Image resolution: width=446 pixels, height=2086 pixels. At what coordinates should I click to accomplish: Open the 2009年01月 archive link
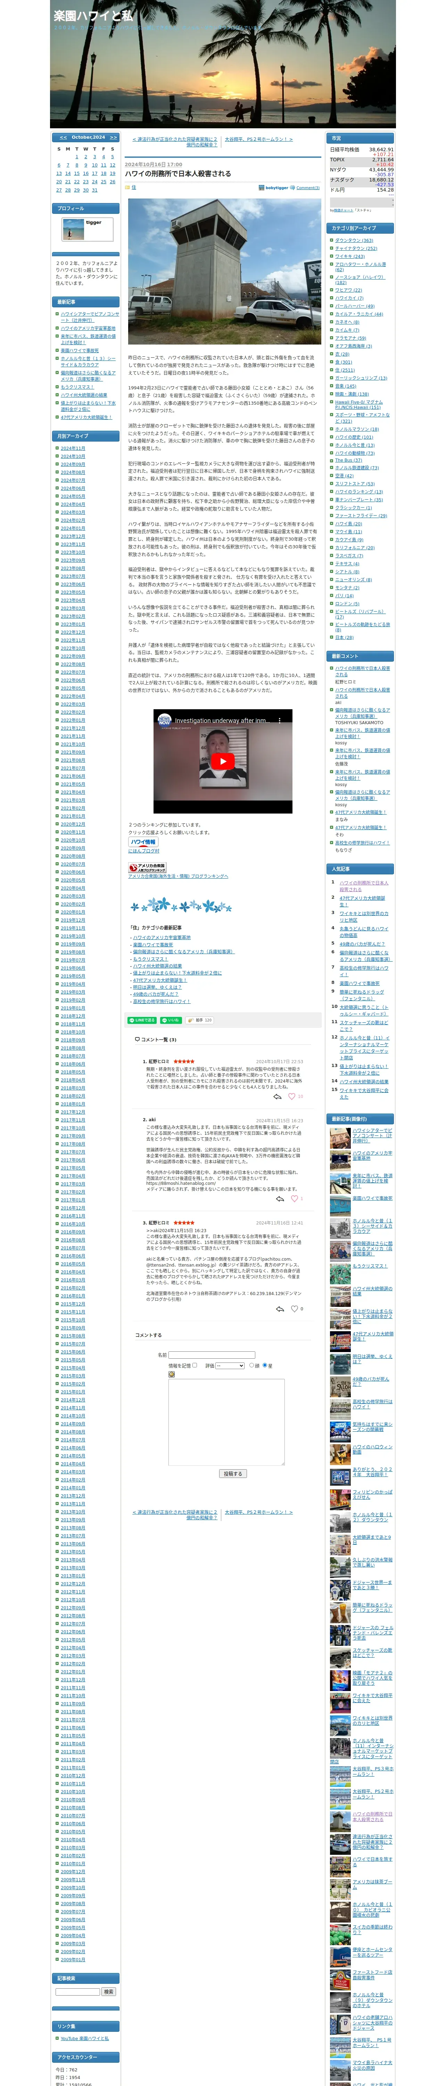pos(73,1960)
